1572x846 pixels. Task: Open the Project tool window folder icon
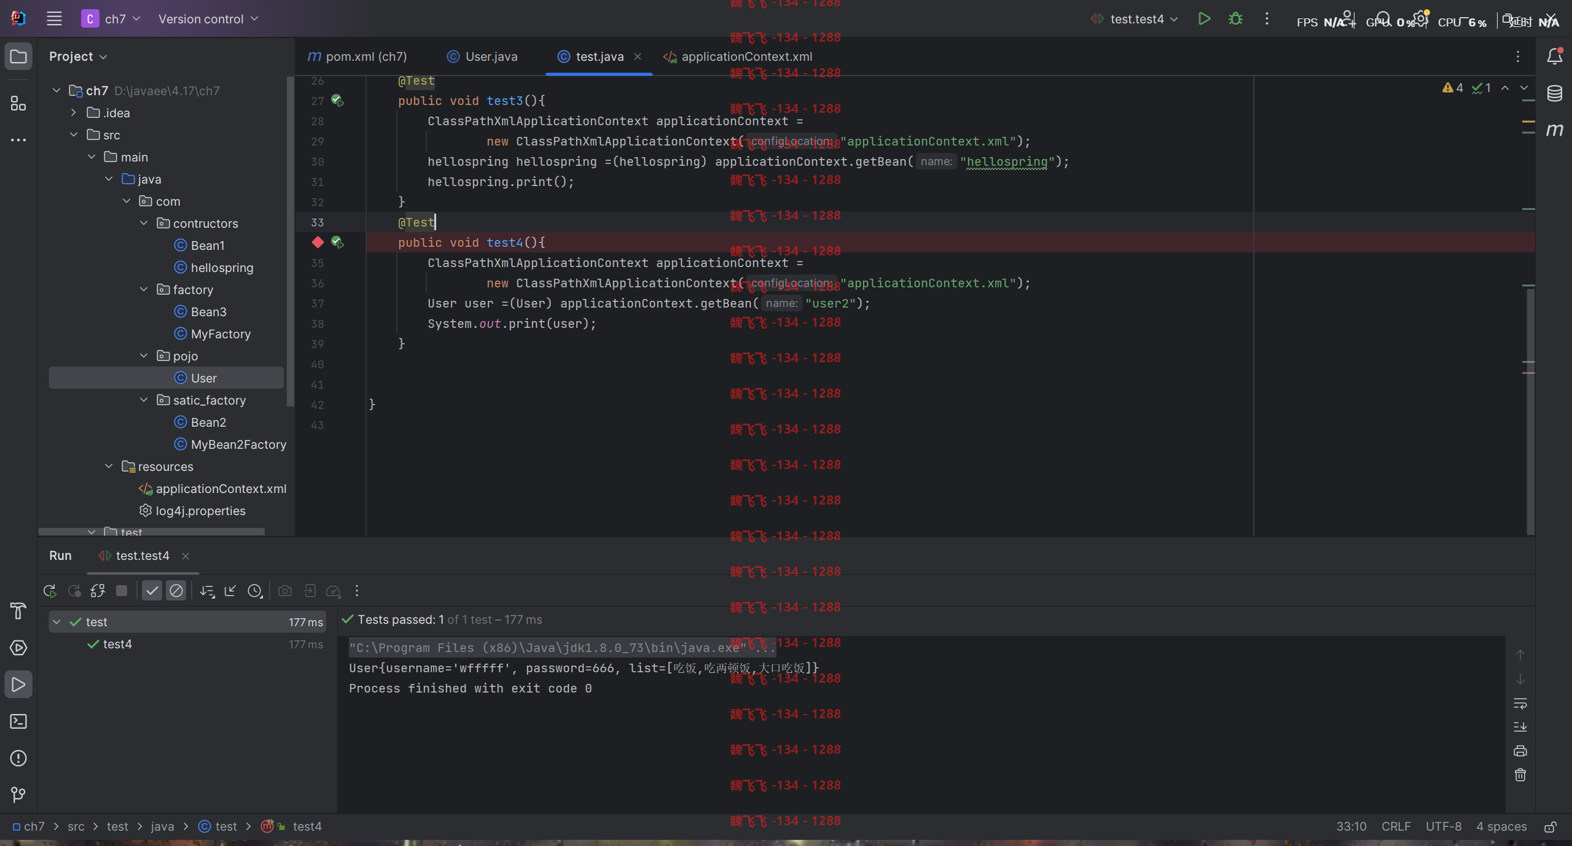18,56
